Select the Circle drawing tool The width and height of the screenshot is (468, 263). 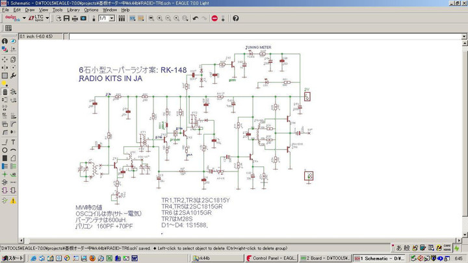tap(5, 149)
